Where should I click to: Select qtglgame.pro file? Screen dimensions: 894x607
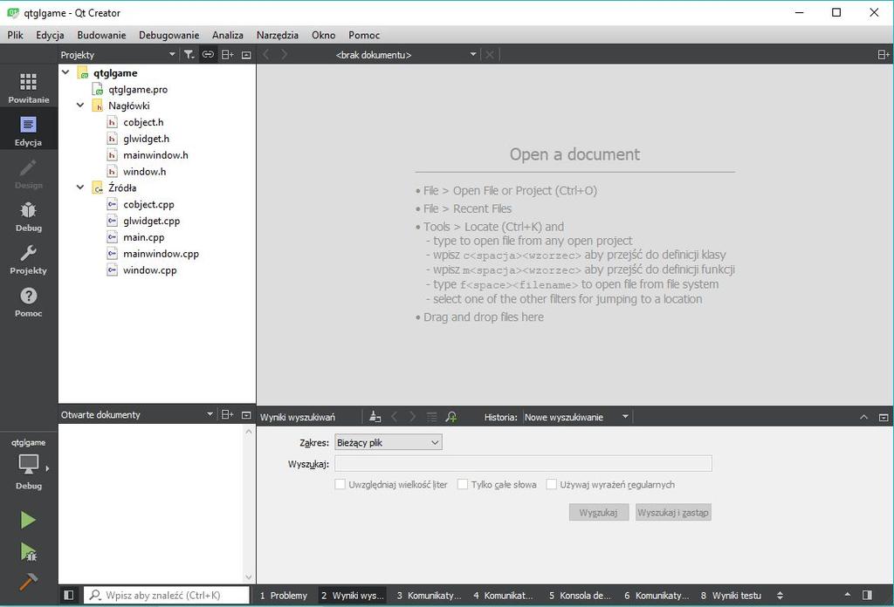click(x=138, y=90)
